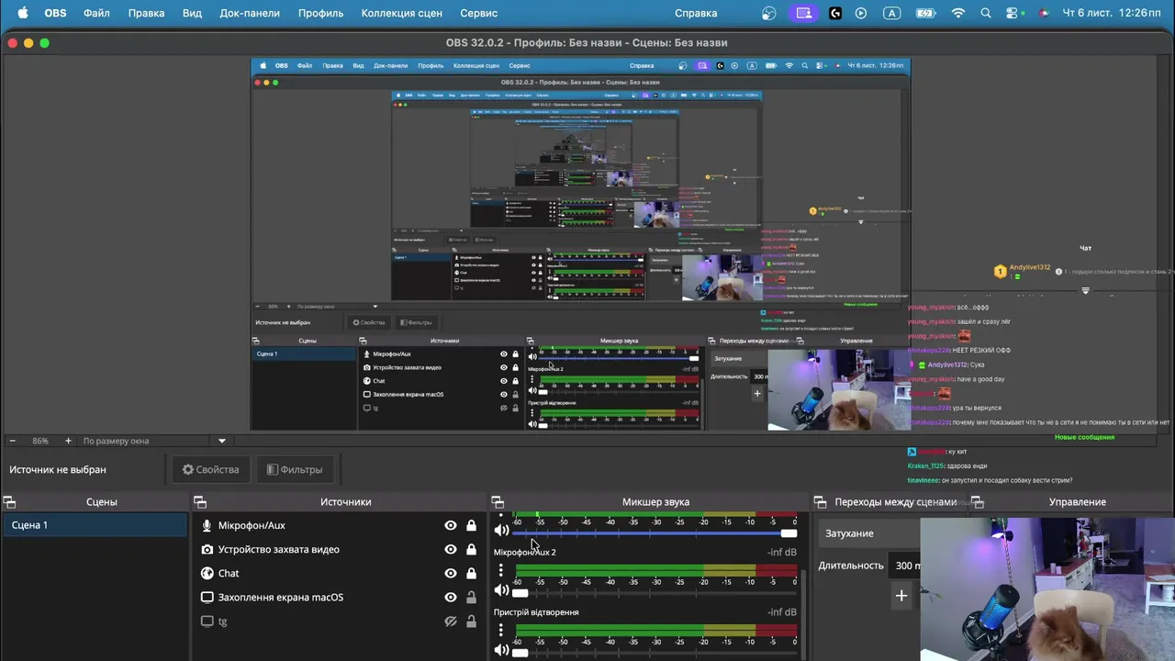Undock the Микшер звука panel using float icon
1175x661 pixels.
498,502
